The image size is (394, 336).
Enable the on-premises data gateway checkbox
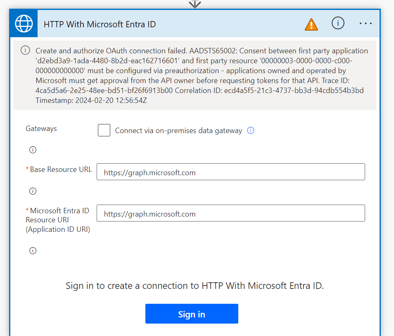[x=104, y=131]
